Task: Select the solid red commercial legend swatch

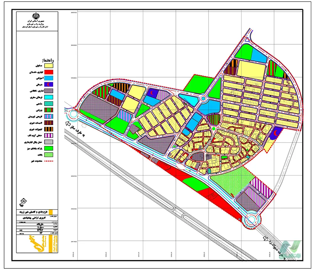Action: point(49,72)
